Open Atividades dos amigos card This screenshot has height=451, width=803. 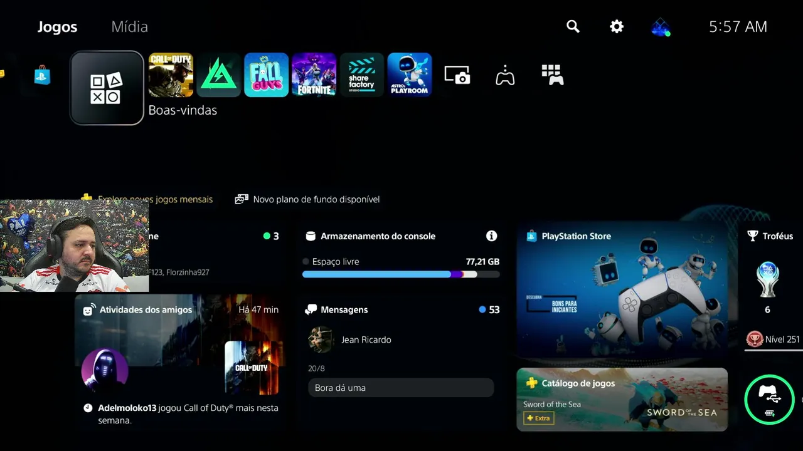pyautogui.click(x=179, y=363)
